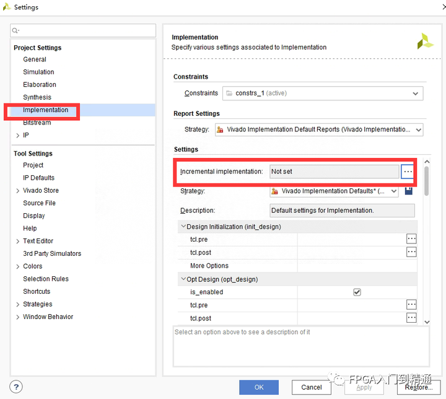Open browse button for opt_design tcl.pre
The height and width of the screenshot is (399, 446).
(411, 304)
